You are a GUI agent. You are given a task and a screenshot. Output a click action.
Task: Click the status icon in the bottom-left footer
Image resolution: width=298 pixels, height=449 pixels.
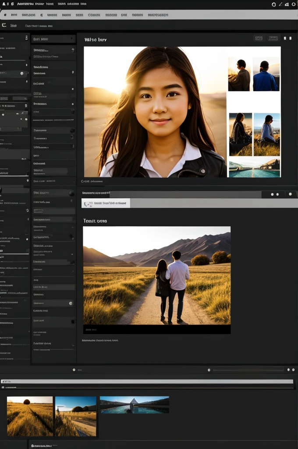tap(32, 446)
